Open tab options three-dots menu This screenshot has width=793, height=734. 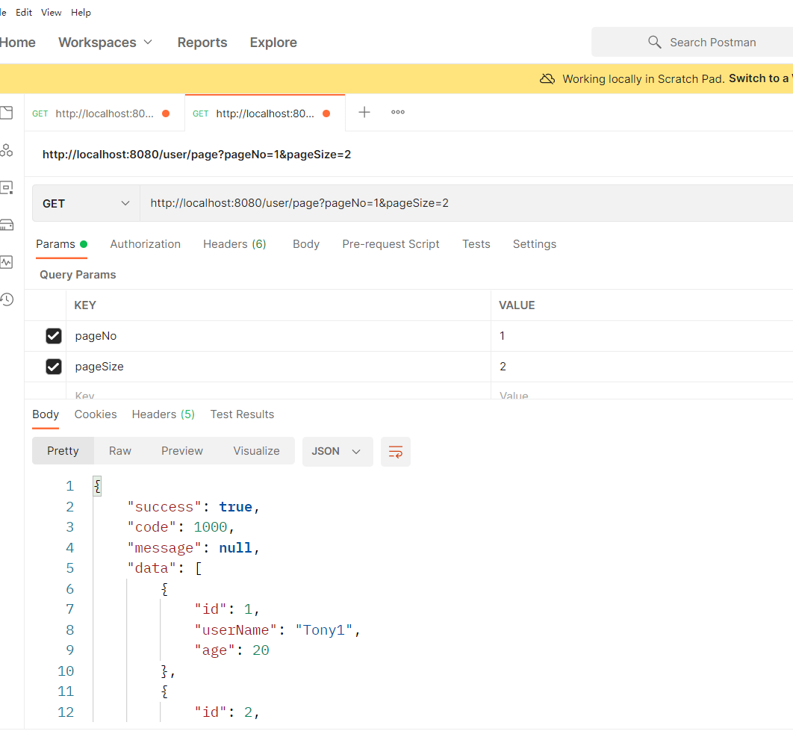tap(398, 112)
